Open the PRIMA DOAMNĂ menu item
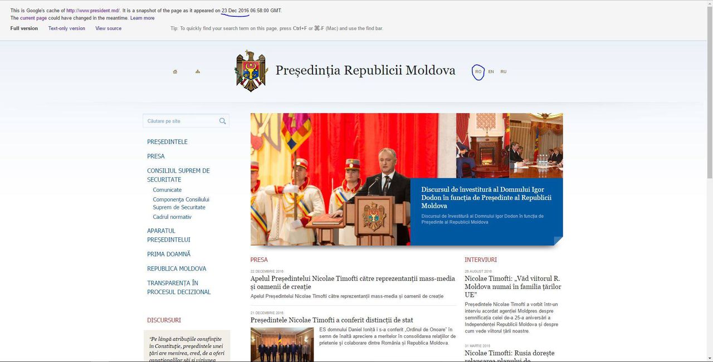Viewport: 713px width, 362px height. tap(169, 254)
